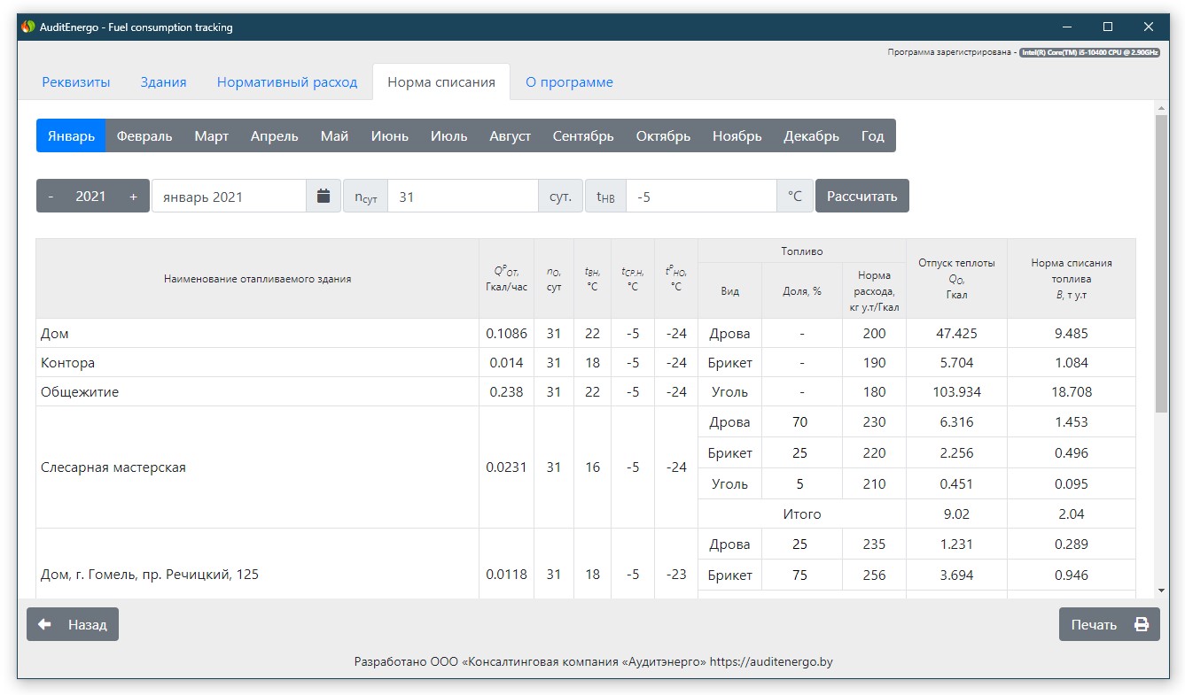This screenshot has width=1185, height=695.
Task: Edit the outdoor temperature field showing -5
Action: (x=700, y=197)
